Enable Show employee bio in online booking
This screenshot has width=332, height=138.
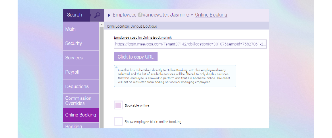118,121
